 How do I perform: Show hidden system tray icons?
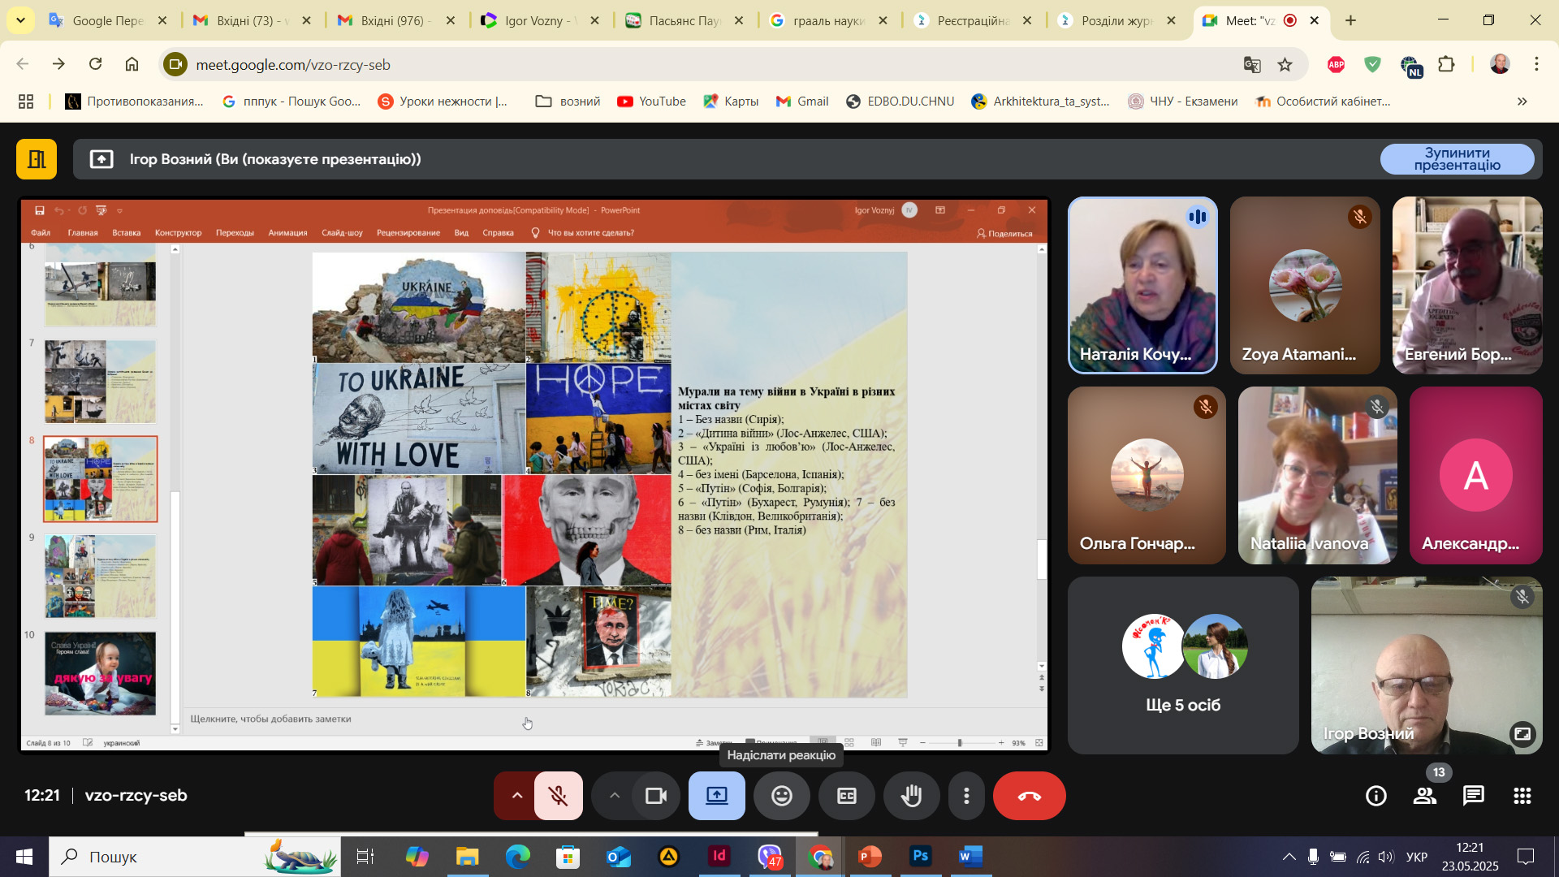[1289, 857]
